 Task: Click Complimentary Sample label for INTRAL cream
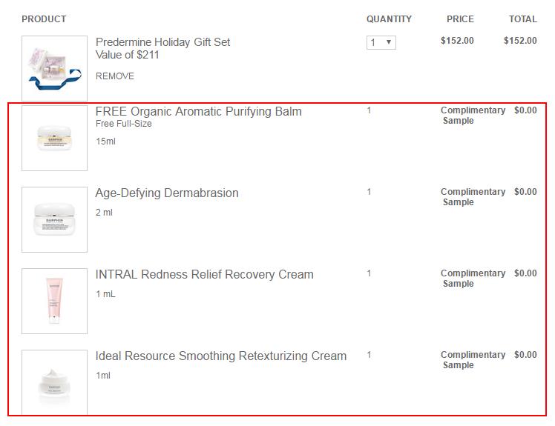tap(473, 279)
